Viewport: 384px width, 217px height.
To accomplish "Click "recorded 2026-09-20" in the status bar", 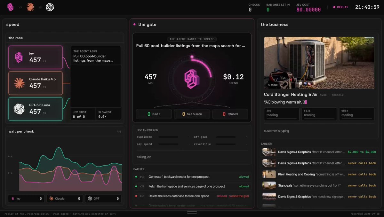I will (x=365, y=214).
